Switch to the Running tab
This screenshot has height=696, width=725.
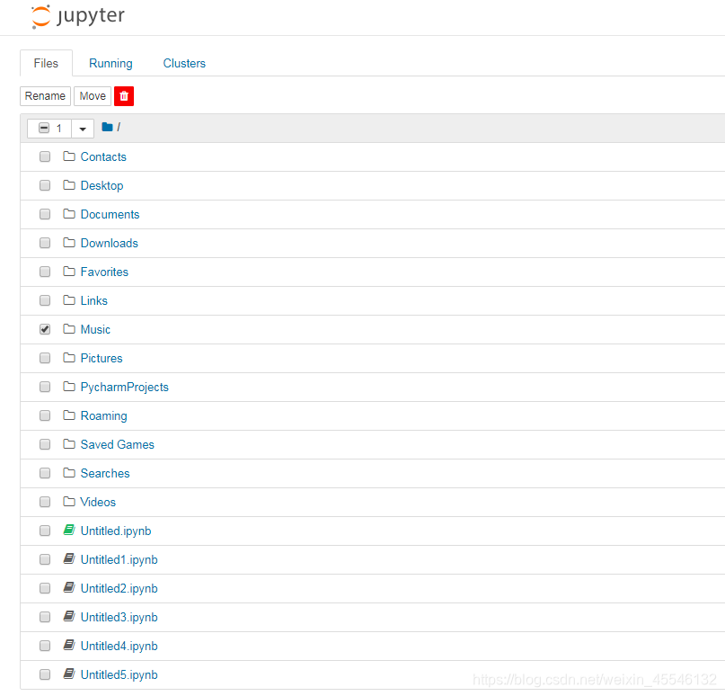(111, 64)
